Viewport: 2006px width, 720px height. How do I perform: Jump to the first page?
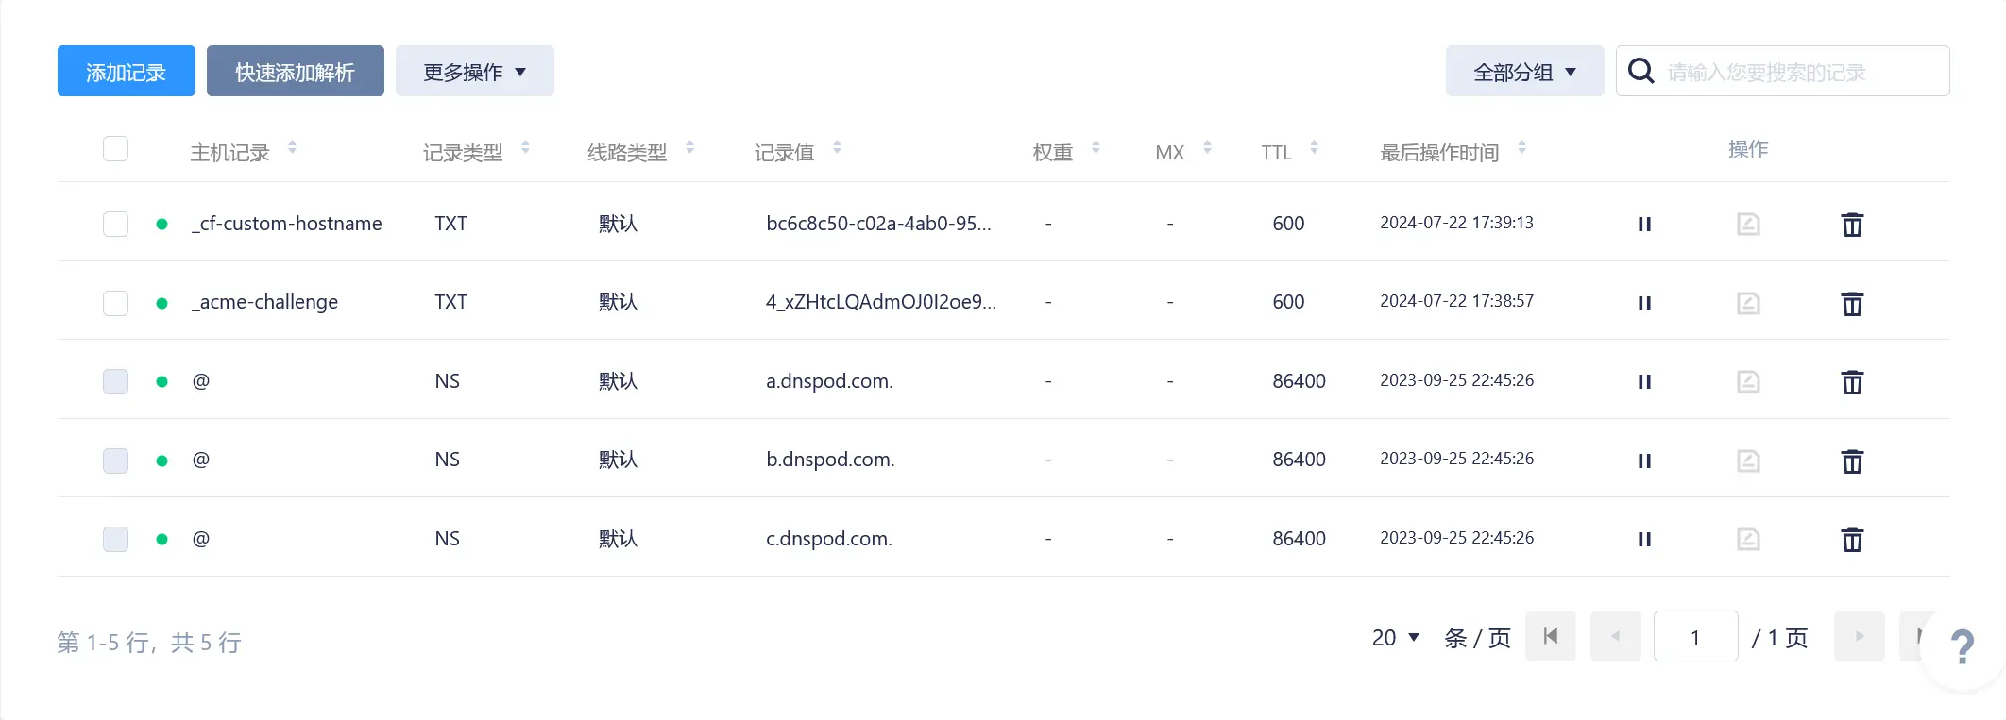[1551, 636]
